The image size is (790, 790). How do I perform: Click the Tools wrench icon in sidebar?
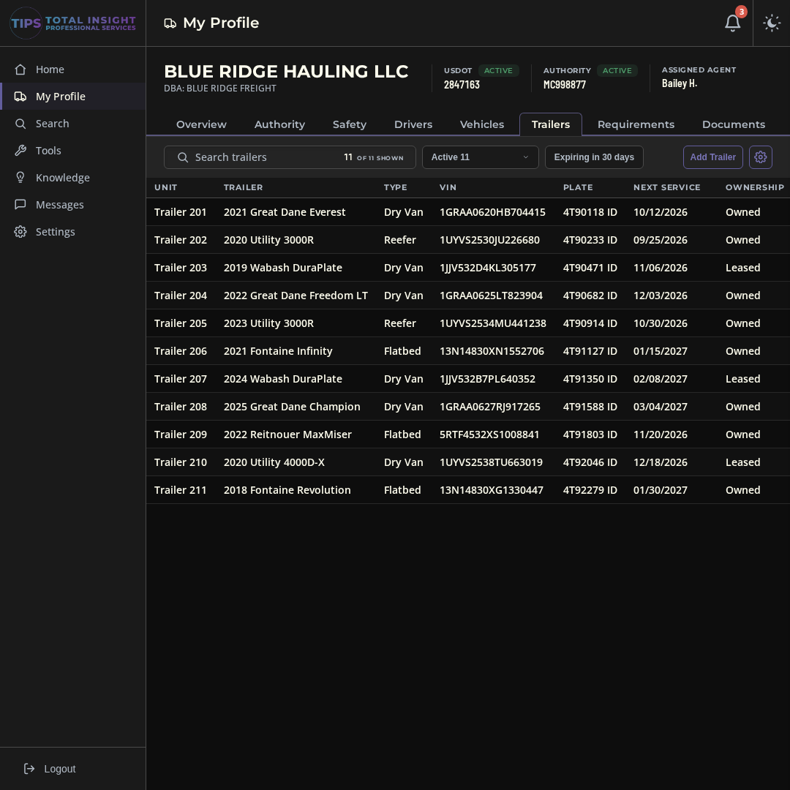[x=20, y=151]
